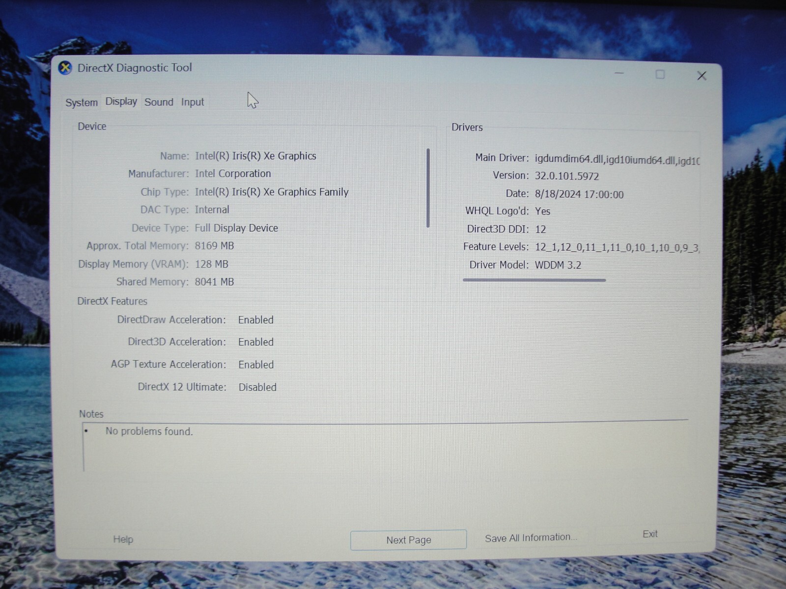This screenshot has width=786, height=589.
Task: Click the Driver Model 'WDDM 3.2' value
Action: click(558, 265)
